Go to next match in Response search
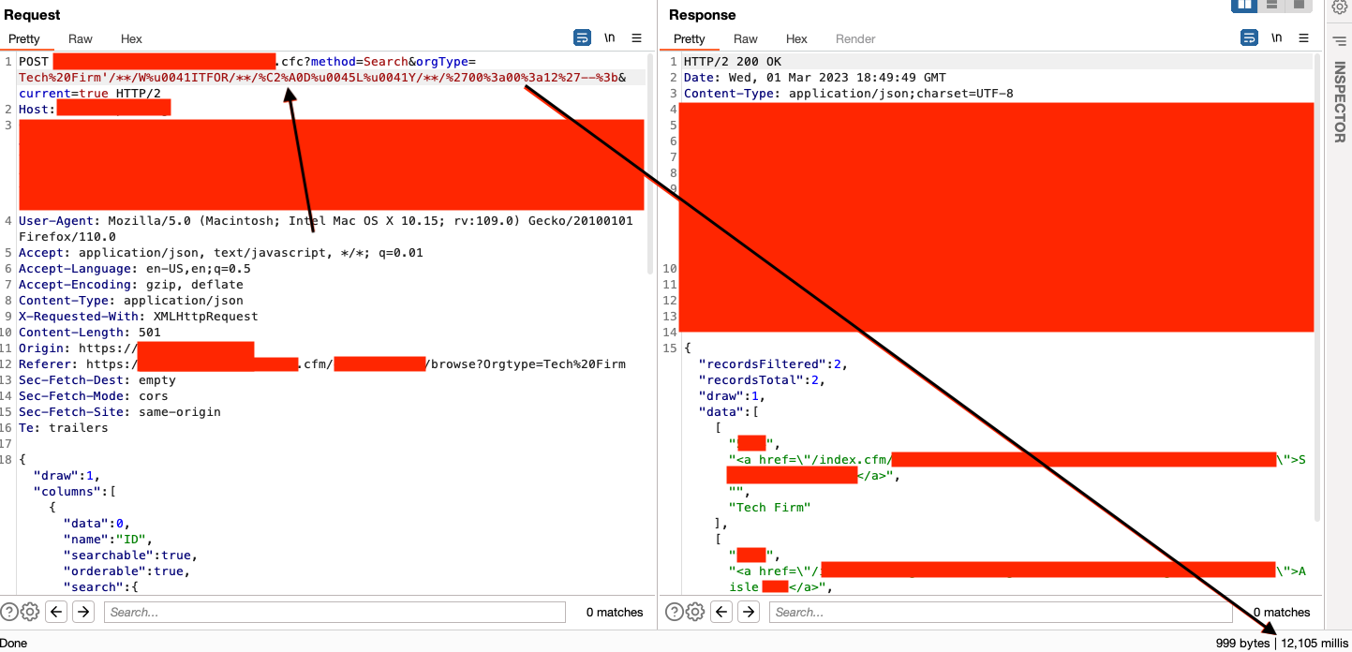This screenshot has width=1352, height=652. point(749,612)
